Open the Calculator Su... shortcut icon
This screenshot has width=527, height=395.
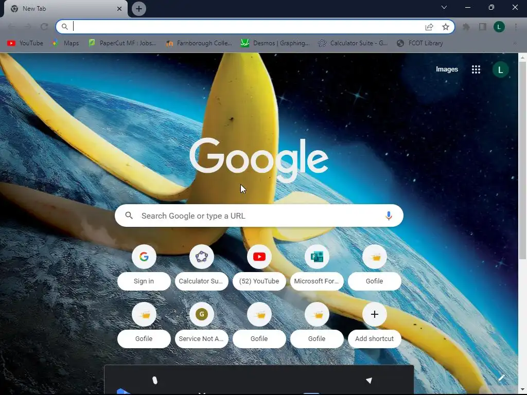click(x=202, y=257)
